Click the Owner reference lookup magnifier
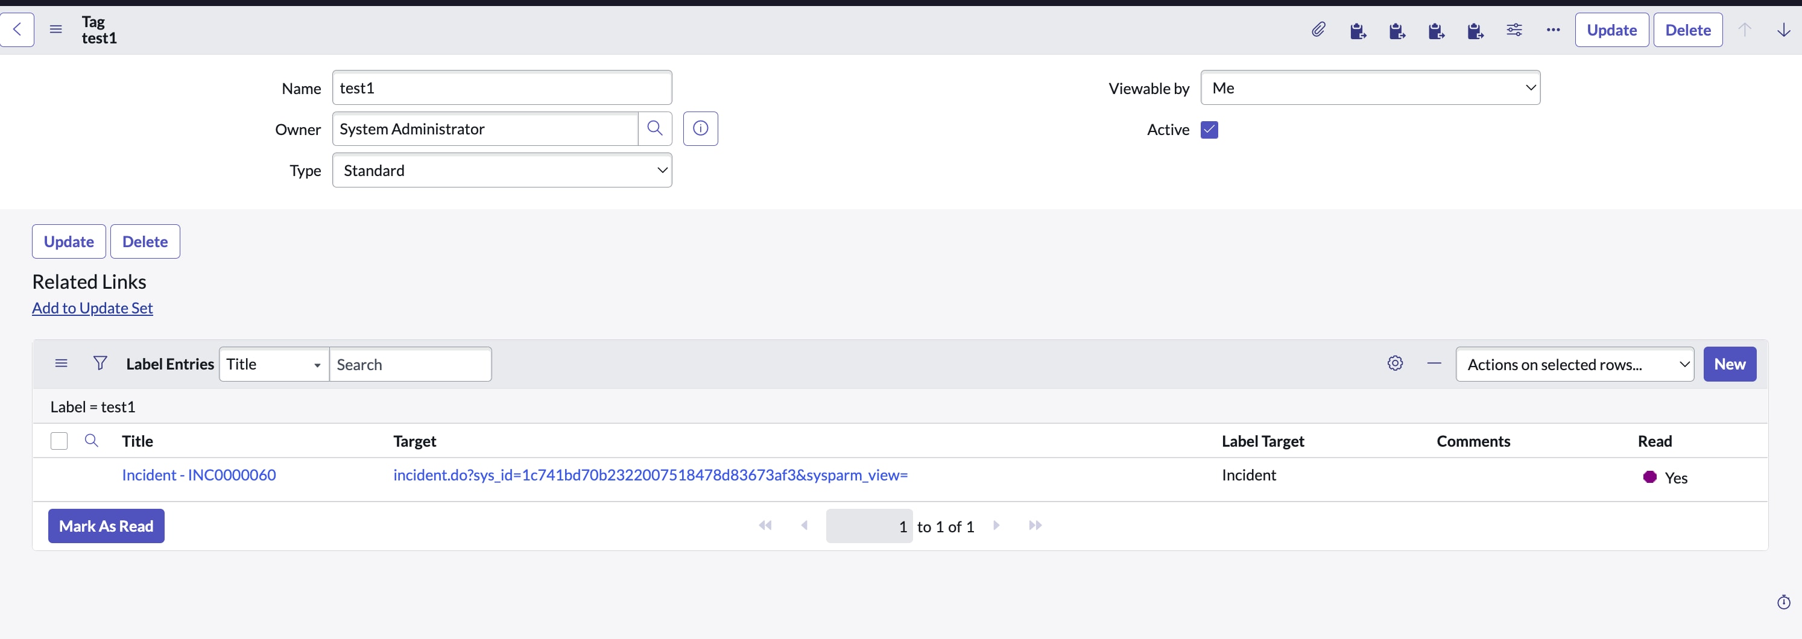 point(655,128)
